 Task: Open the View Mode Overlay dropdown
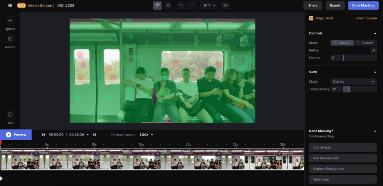point(353,82)
